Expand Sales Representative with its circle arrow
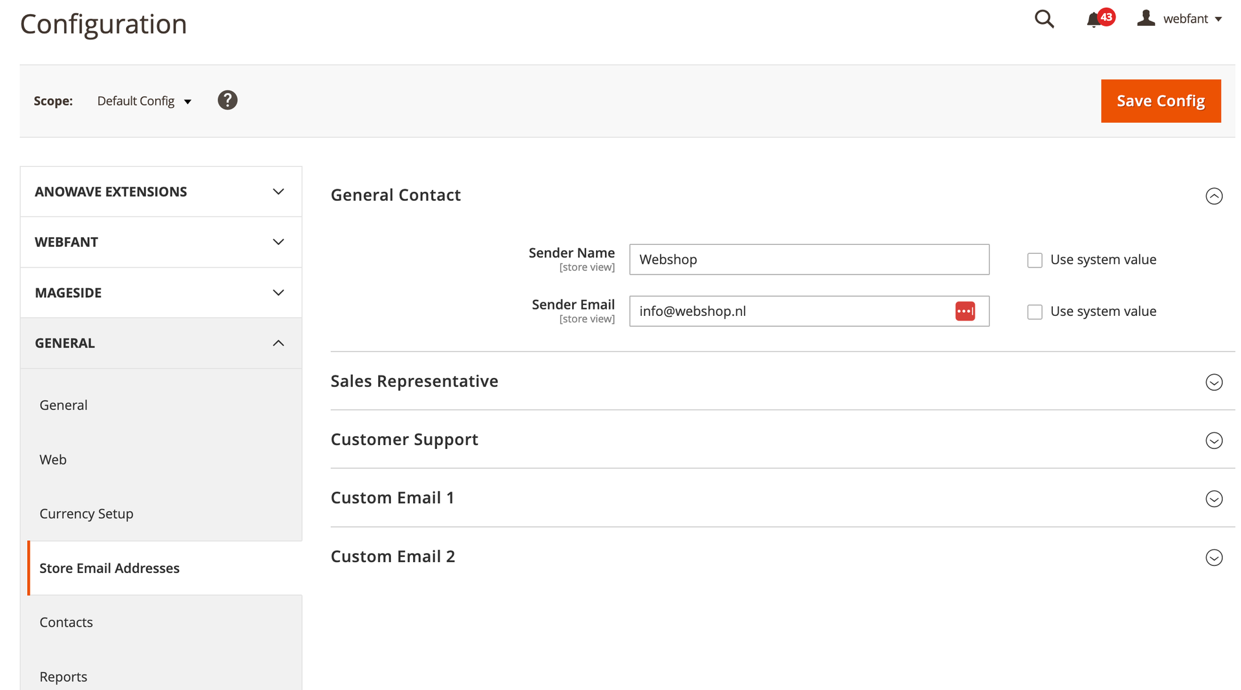 (1214, 382)
